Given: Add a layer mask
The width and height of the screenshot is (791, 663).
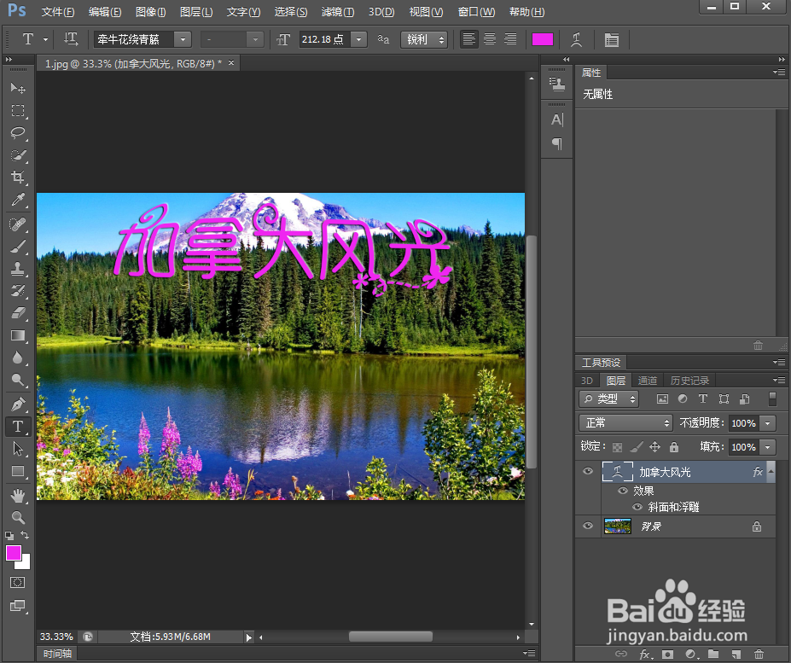Looking at the screenshot, I should [x=667, y=654].
